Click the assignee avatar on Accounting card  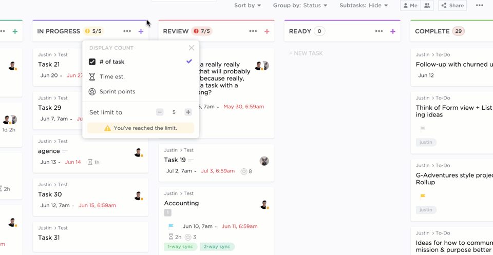coord(264,205)
